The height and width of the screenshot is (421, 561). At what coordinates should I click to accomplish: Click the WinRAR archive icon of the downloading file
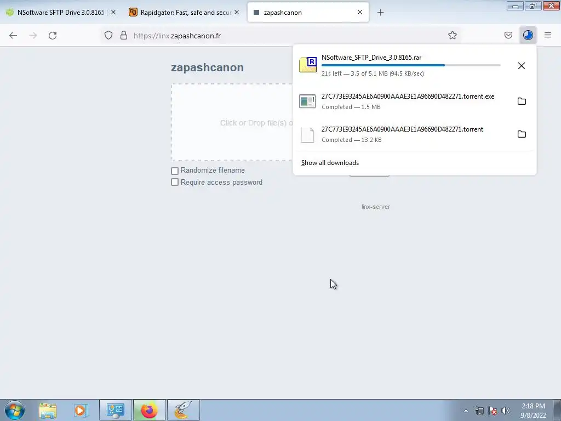308,65
